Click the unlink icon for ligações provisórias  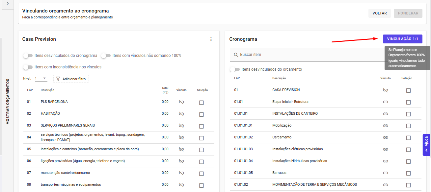[x=181, y=161]
